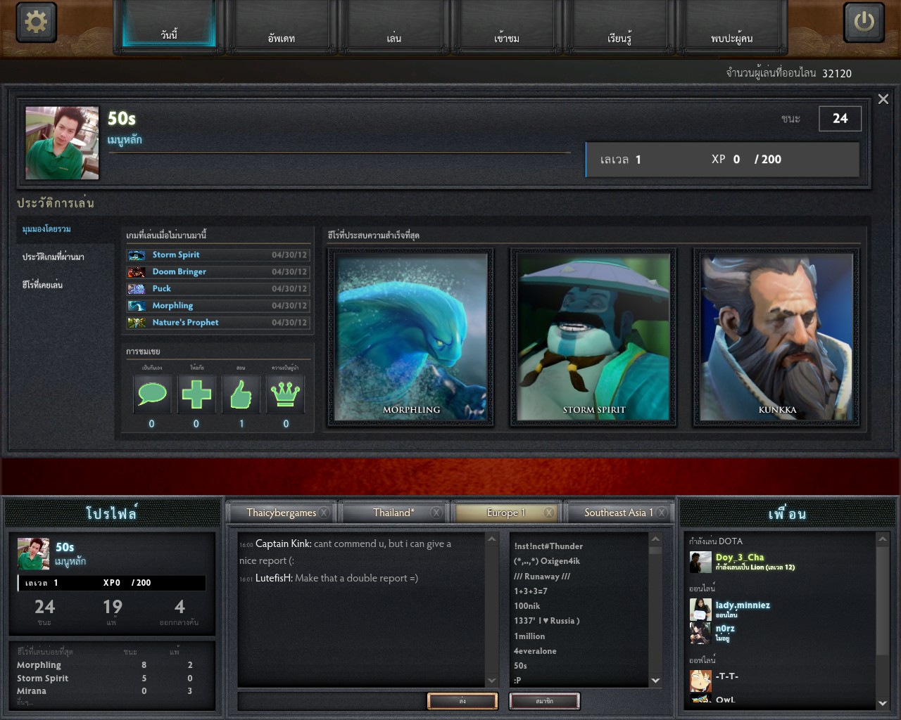
Task: Select Storm Spirit portrait icon in recent games
Action: [x=137, y=255]
